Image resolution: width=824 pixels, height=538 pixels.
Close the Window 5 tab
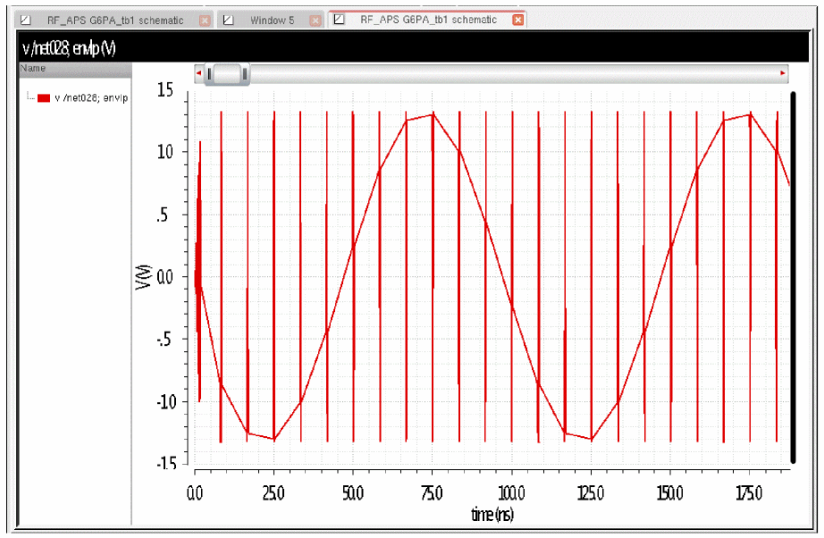pos(316,20)
